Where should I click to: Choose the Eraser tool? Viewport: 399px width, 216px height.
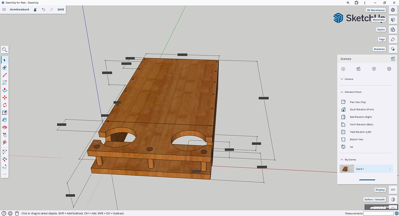tap(5, 67)
